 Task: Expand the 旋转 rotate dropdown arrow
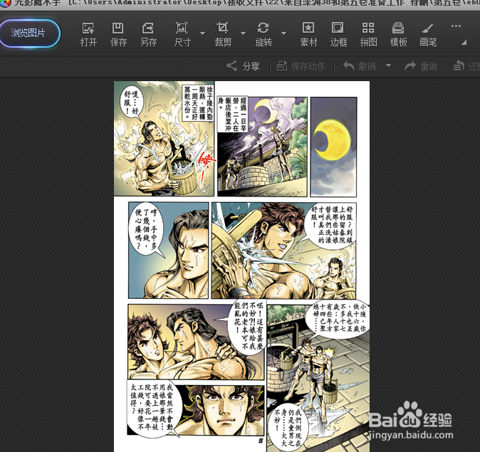coord(283,33)
